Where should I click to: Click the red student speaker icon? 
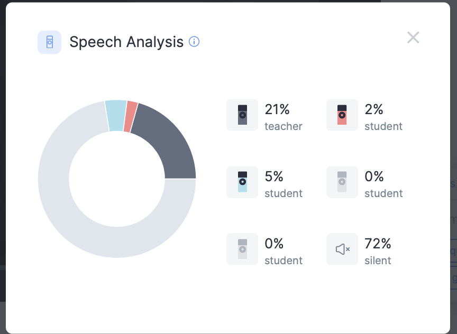point(342,115)
